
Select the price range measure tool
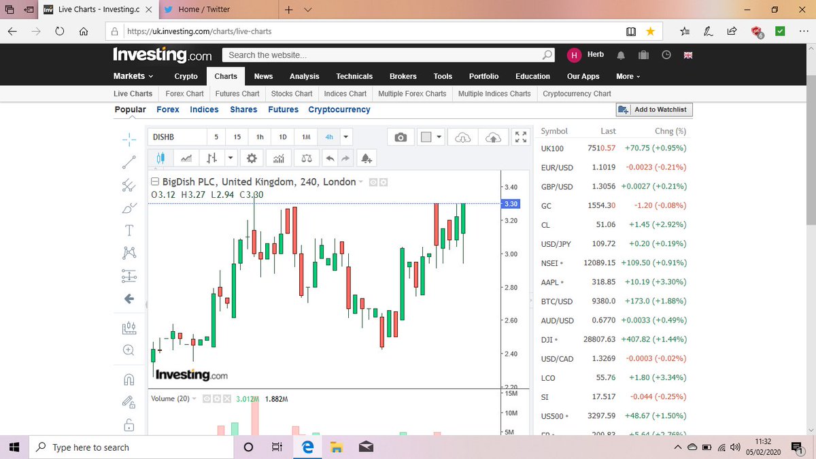click(129, 328)
